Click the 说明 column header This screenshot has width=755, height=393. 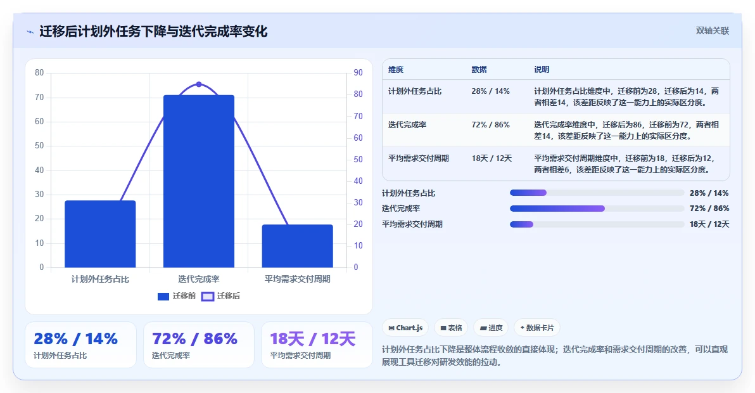pyautogui.click(x=542, y=70)
